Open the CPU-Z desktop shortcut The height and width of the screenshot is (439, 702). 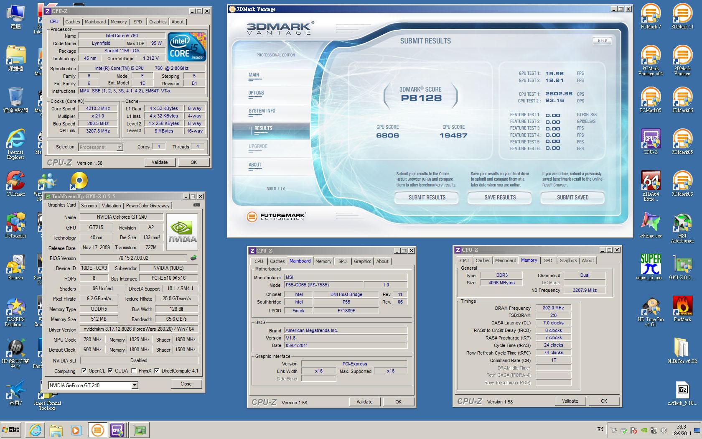click(651, 142)
